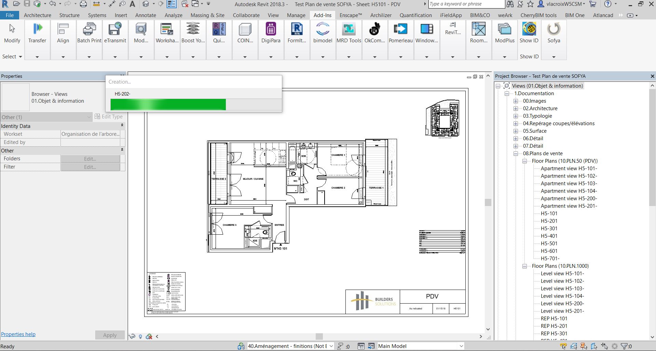Open the File menu
This screenshot has height=351, width=656.
tap(10, 15)
